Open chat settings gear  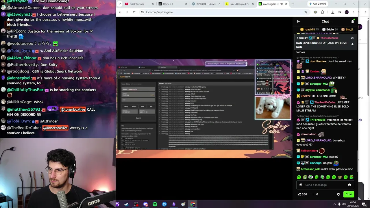[338, 194]
